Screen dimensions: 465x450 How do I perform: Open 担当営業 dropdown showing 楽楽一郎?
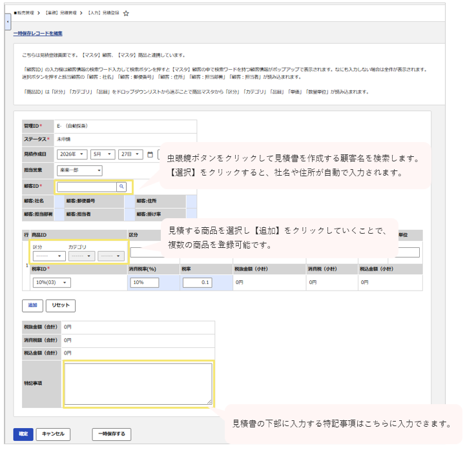pos(79,170)
